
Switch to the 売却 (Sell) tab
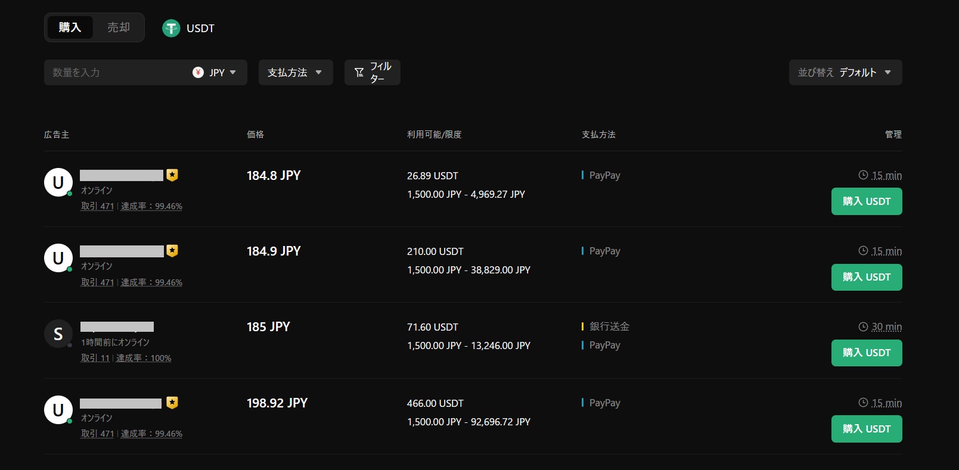pyautogui.click(x=119, y=27)
